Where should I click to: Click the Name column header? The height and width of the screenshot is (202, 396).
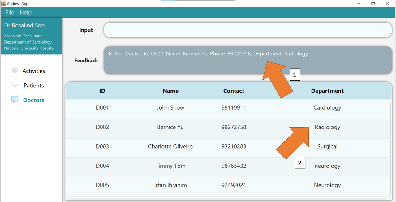pos(170,91)
